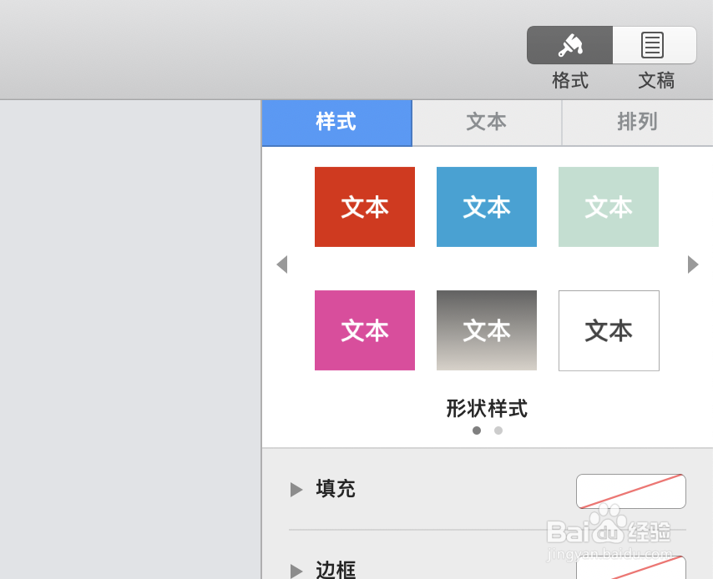Image resolution: width=713 pixels, height=579 pixels.
Task: Open the 文本 tab
Action: coord(486,123)
